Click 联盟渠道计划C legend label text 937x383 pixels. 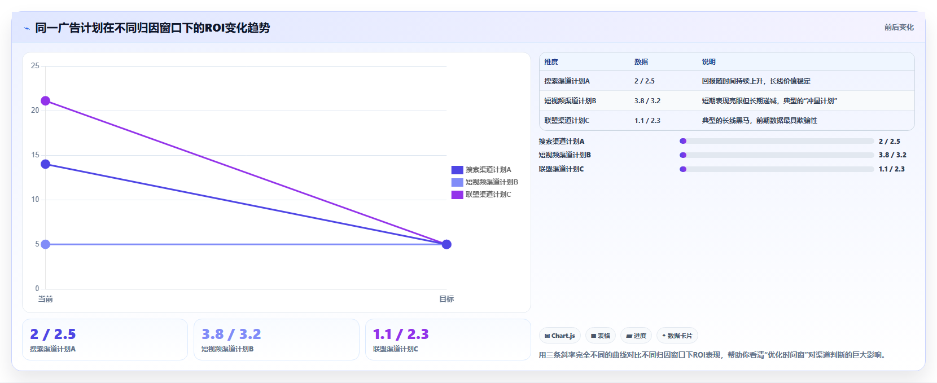[488, 195]
